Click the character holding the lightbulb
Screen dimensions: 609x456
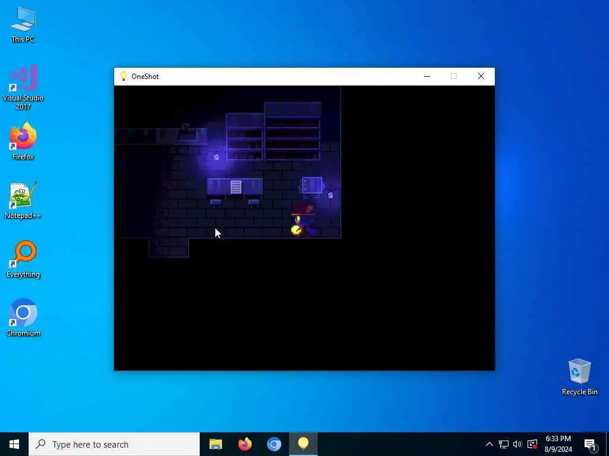pos(303,221)
